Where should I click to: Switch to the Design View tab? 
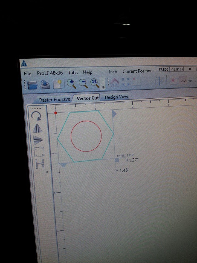pyautogui.click(x=117, y=97)
